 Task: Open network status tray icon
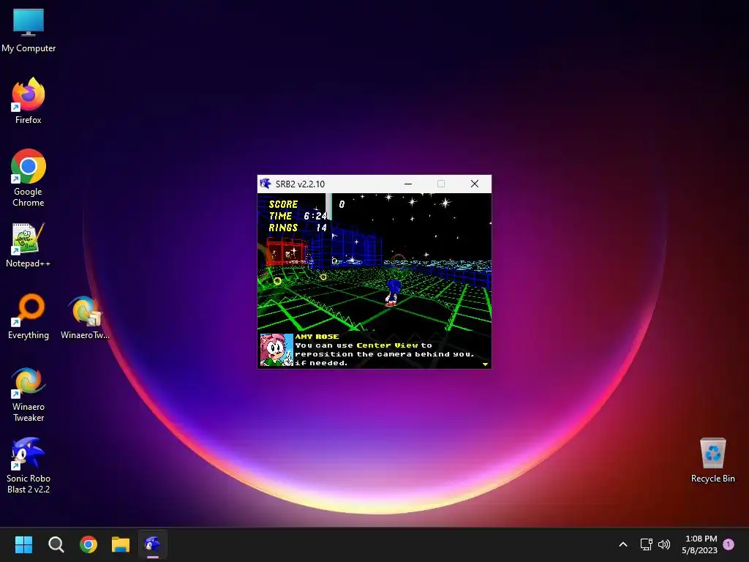(647, 544)
